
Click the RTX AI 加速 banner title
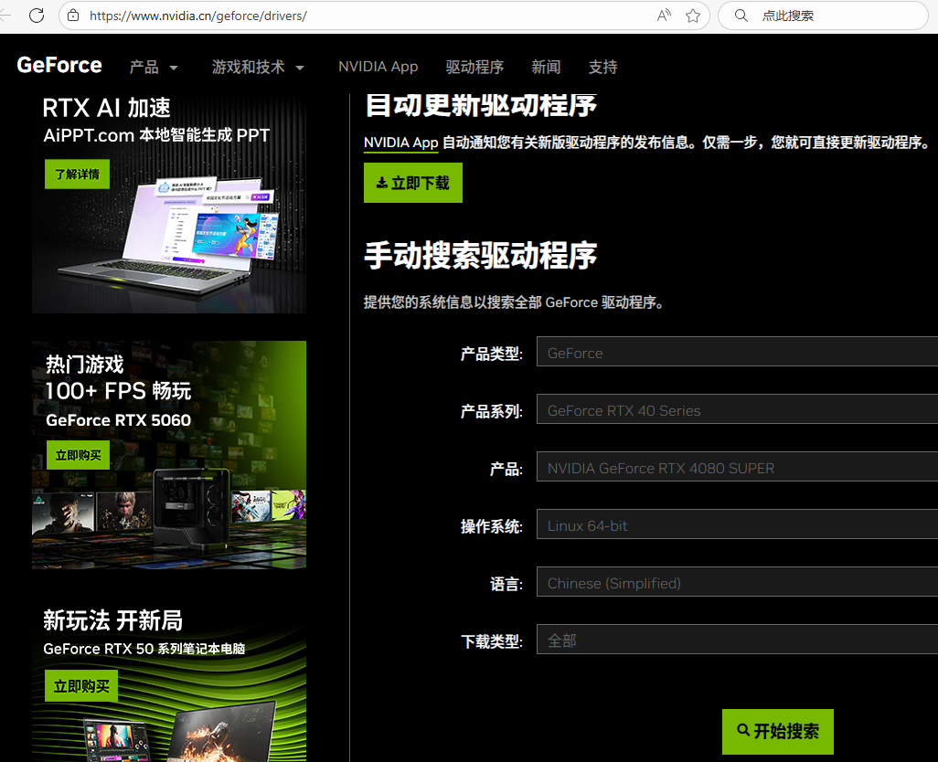[106, 108]
